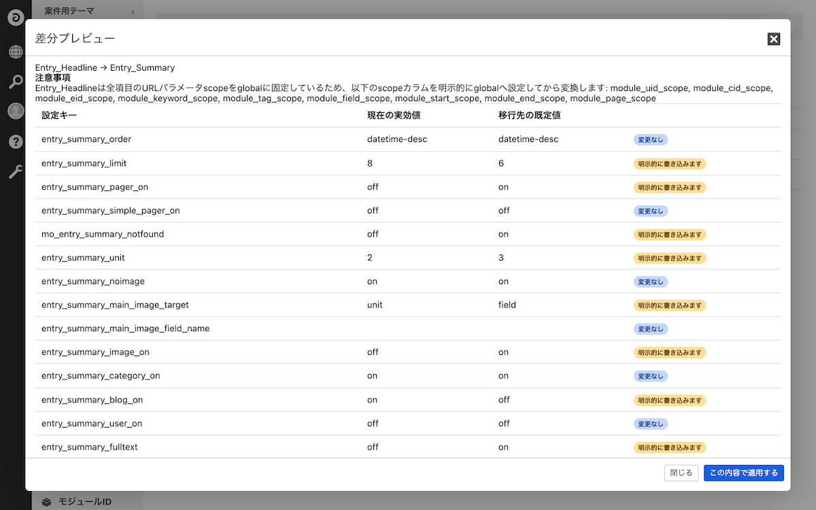Select the entry_summary_fulltext key
The image size is (816, 510).
coord(90,447)
